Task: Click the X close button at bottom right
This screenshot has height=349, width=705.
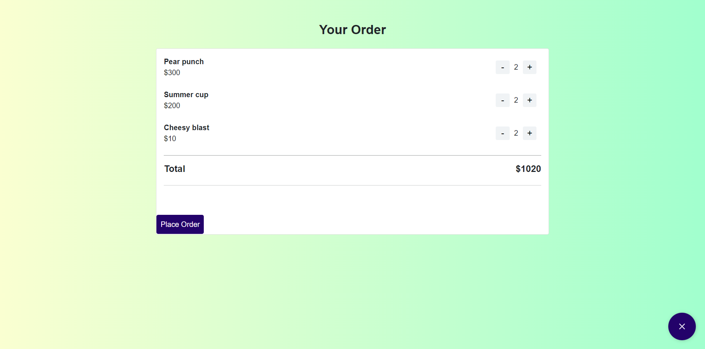Action: pos(682,326)
